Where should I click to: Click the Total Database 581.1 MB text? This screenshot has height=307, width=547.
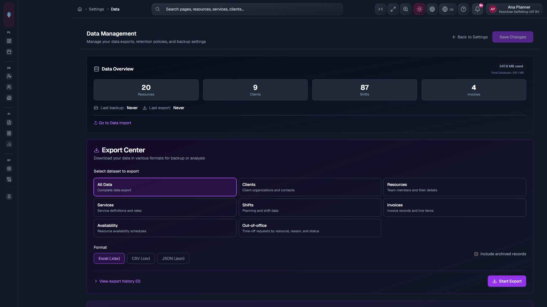pos(507,73)
